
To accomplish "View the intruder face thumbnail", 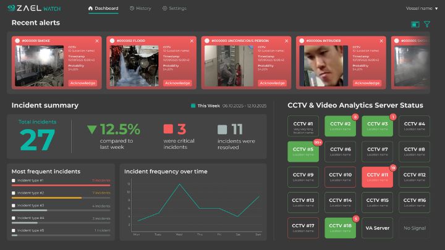I will [324, 66].
